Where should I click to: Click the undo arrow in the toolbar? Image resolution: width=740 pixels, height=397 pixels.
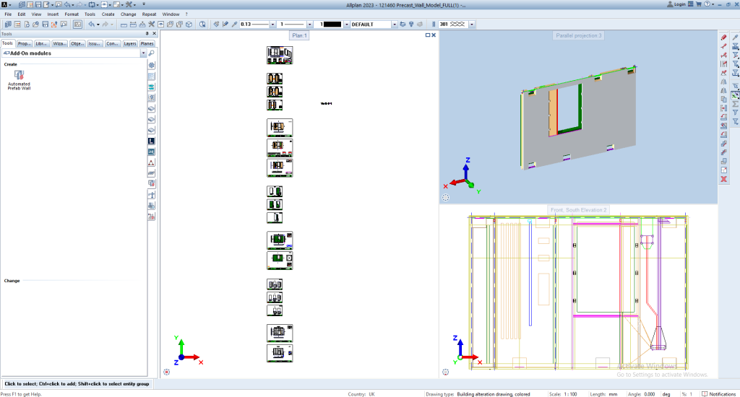[91, 24]
